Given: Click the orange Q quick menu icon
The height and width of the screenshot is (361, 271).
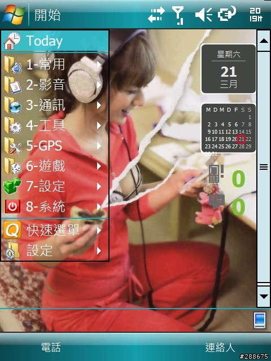Looking at the screenshot, I should pos(12,230).
